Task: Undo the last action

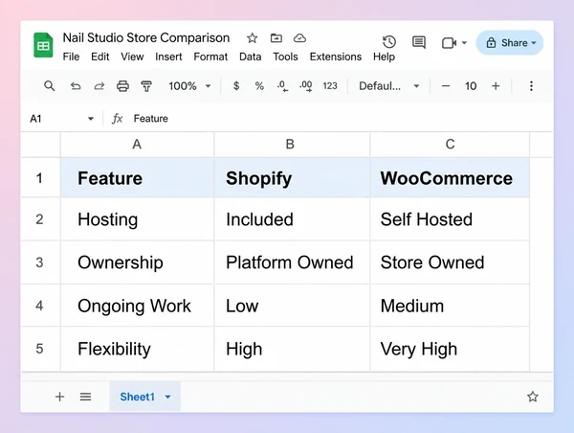Action: pyautogui.click(x=76, y=86)
